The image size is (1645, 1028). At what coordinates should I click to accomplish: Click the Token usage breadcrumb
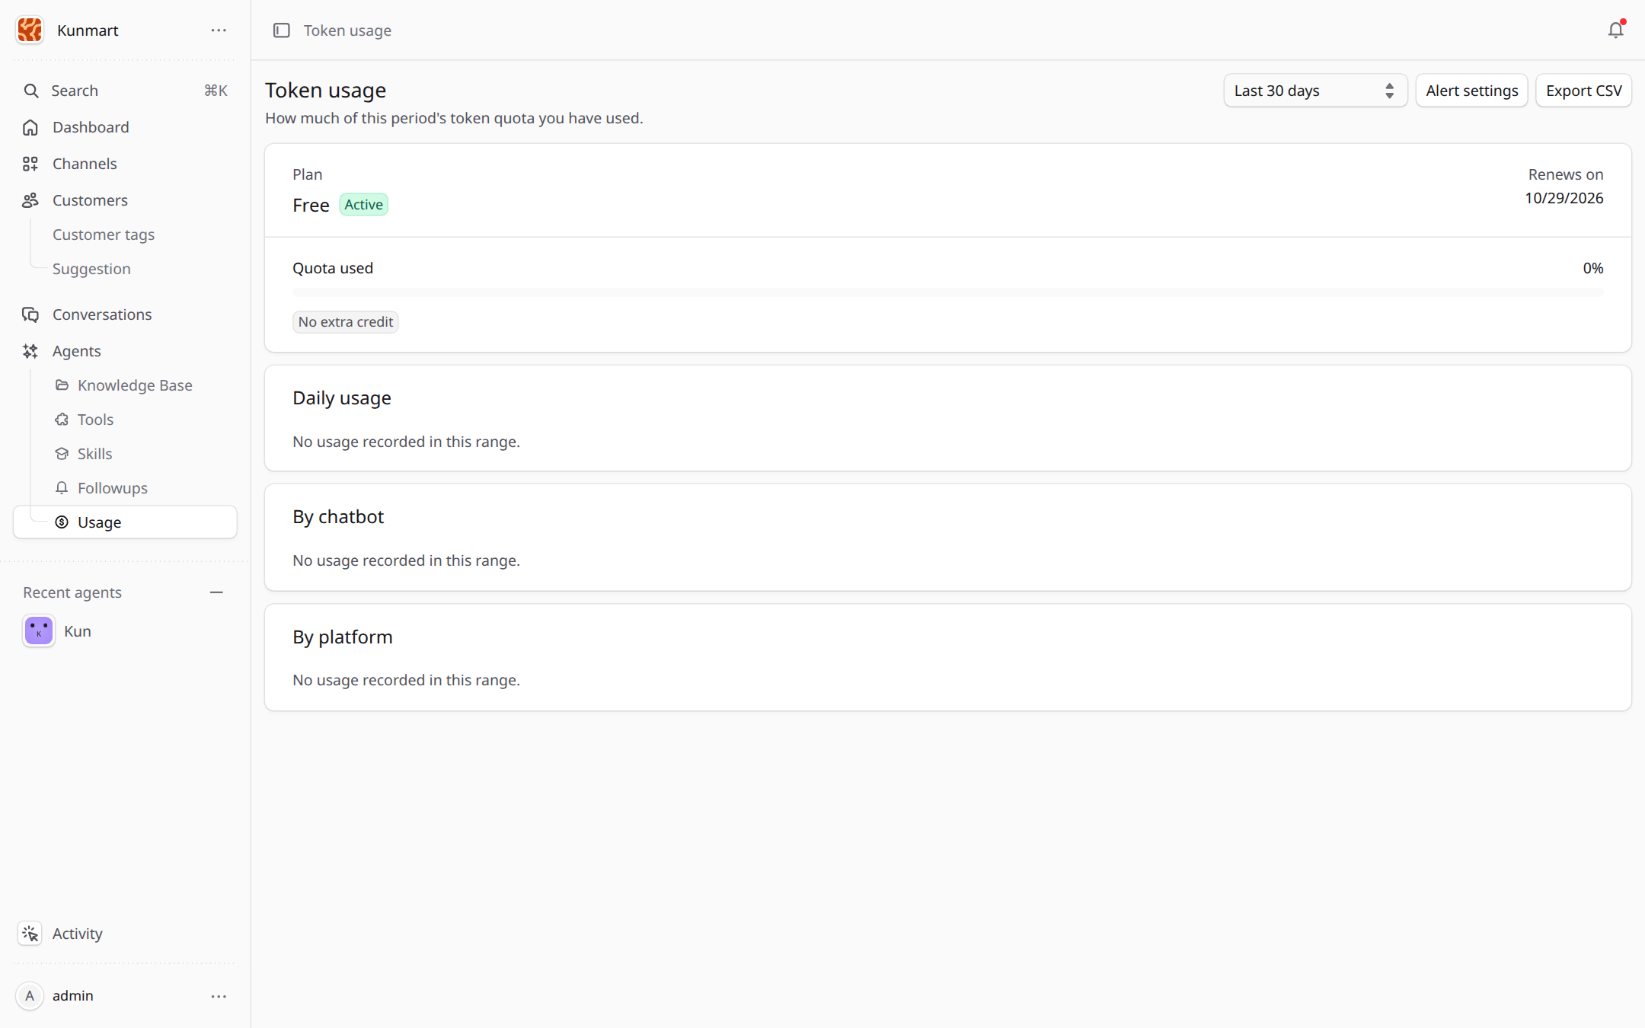347,30
